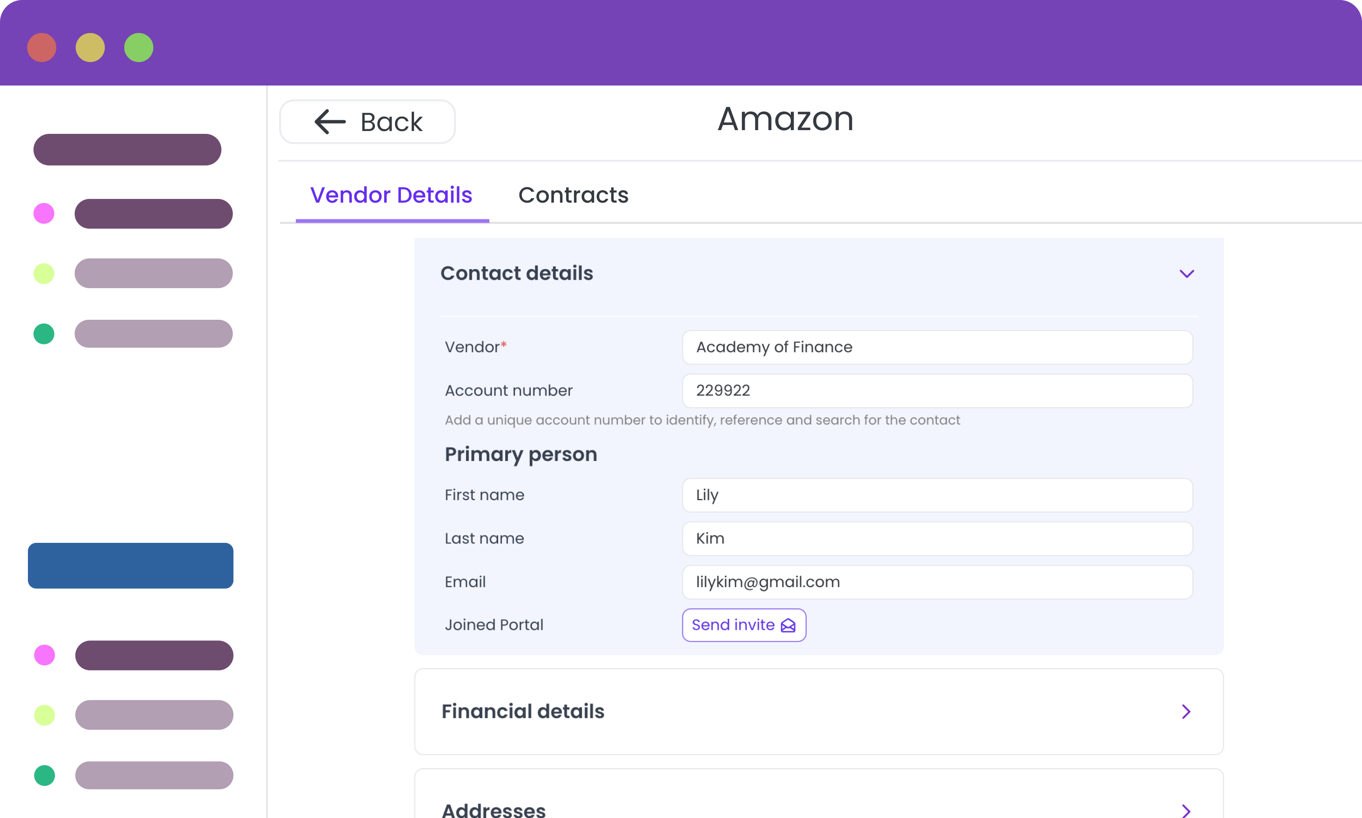
Task: Edit the Email field
Action: click(937, 582)
